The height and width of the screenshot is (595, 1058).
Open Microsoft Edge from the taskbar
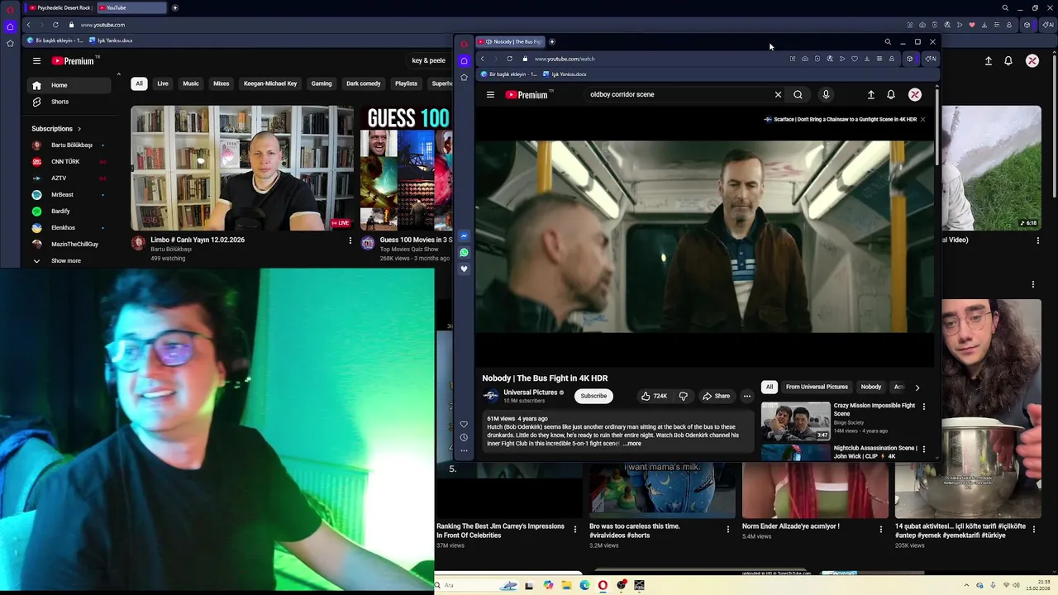[x=584, y=585]
